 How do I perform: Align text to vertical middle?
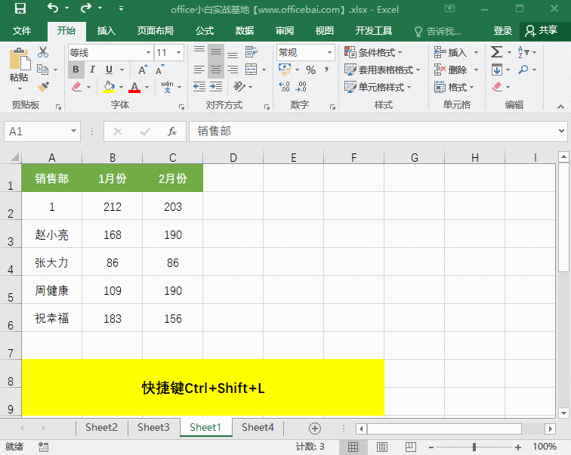click(215, 52)
